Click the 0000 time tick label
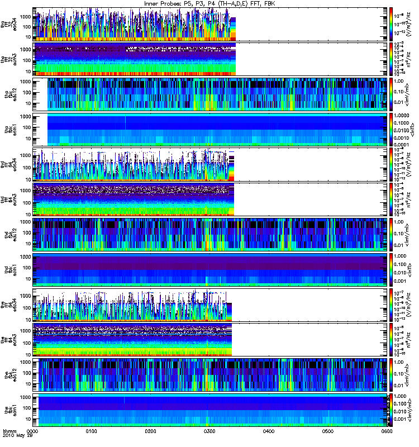Screen dimensions: 419x447 32,431
